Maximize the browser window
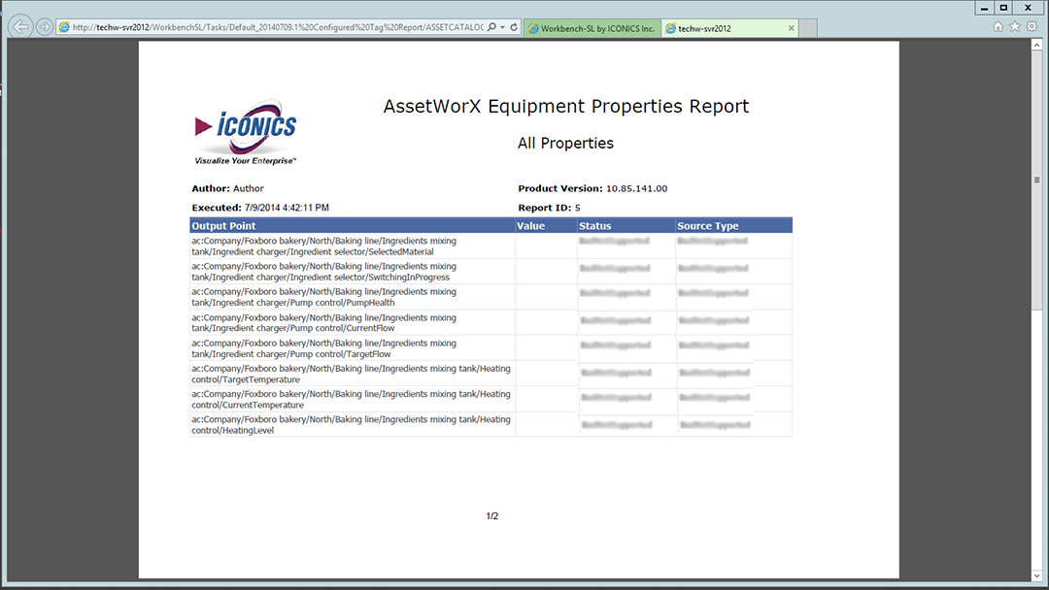 click(x=1003, y=7)
